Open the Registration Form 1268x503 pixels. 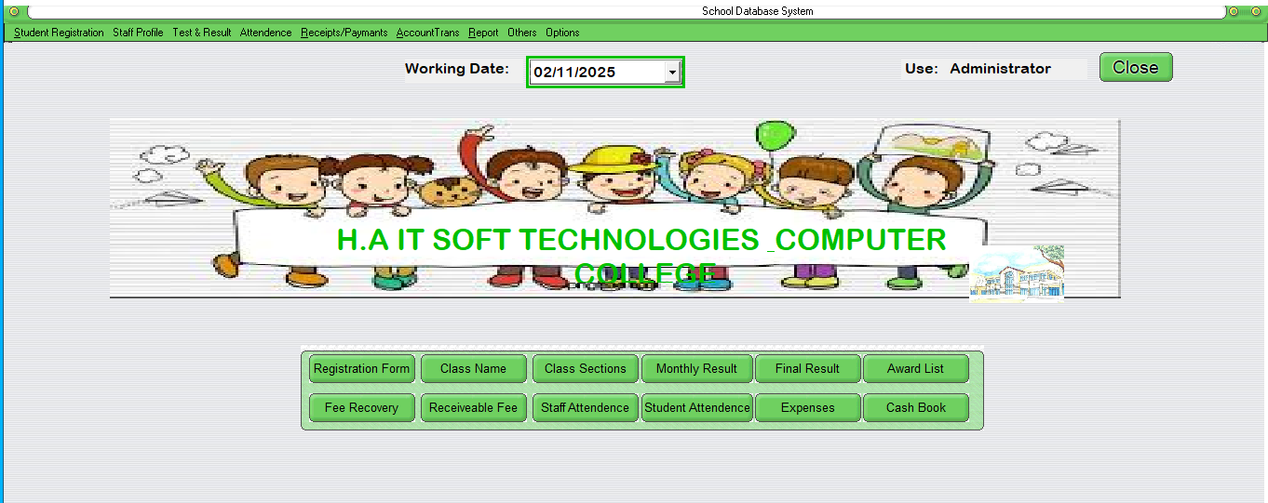[x=361, y=369]
